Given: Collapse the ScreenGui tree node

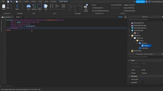Looking at the screenshot, I should click(x=132, y=38).
